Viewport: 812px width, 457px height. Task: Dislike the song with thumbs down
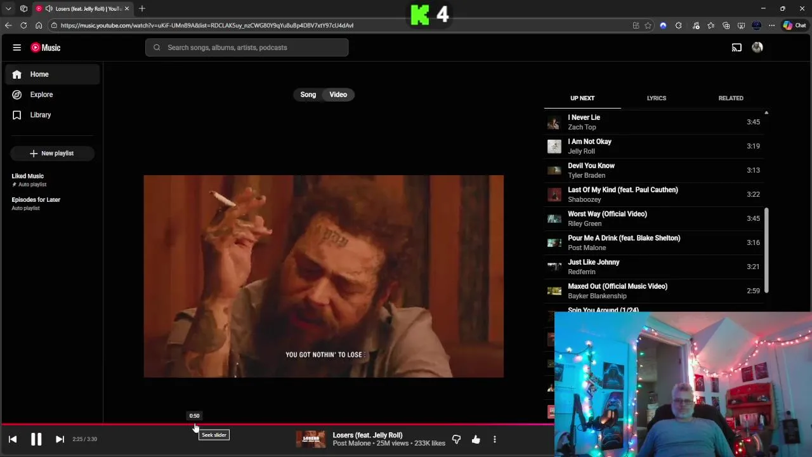(x=456, y=439)
